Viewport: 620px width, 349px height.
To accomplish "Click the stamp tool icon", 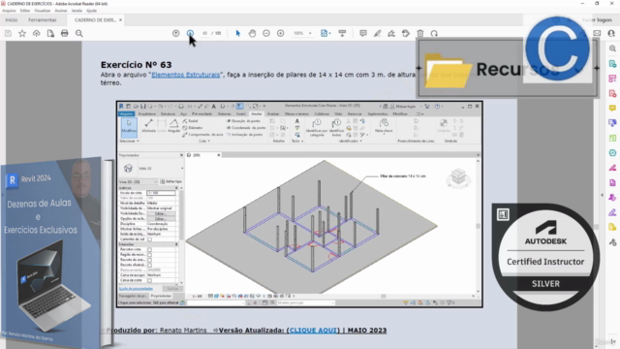I will [406, 34].
